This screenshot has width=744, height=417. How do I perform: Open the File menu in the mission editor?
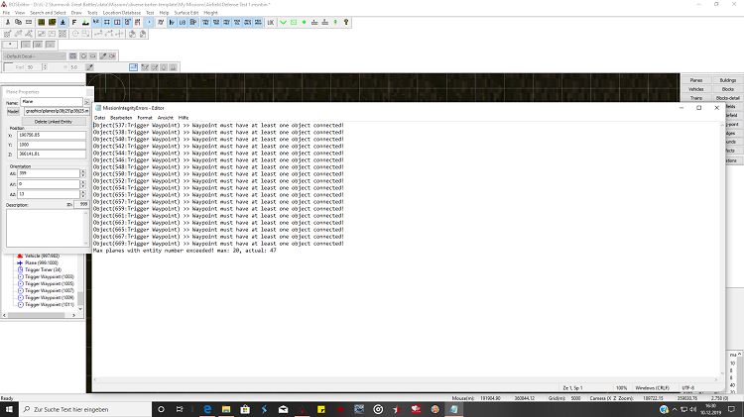click(6, 13)
